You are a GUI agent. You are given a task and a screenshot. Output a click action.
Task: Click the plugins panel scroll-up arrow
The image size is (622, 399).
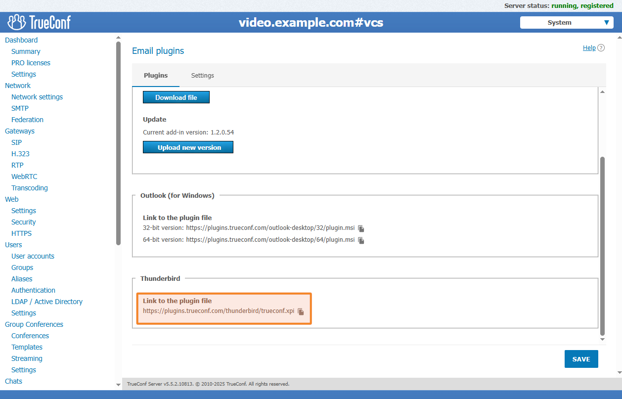click(602, 92)
